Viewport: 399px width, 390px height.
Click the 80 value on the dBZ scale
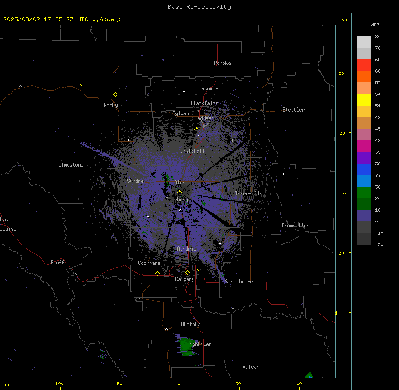point(378,37)
